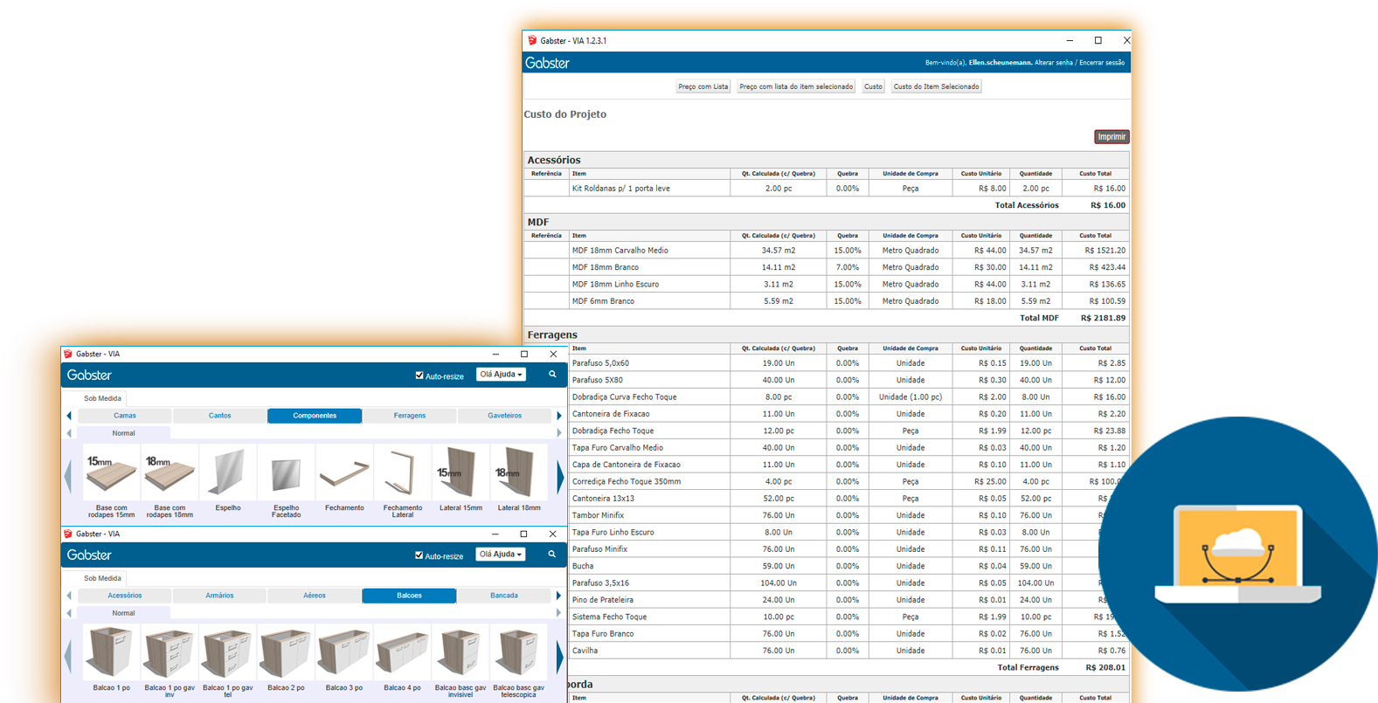
Task: Click search magnifier in lower Gabster window
Action: [552, 555]
